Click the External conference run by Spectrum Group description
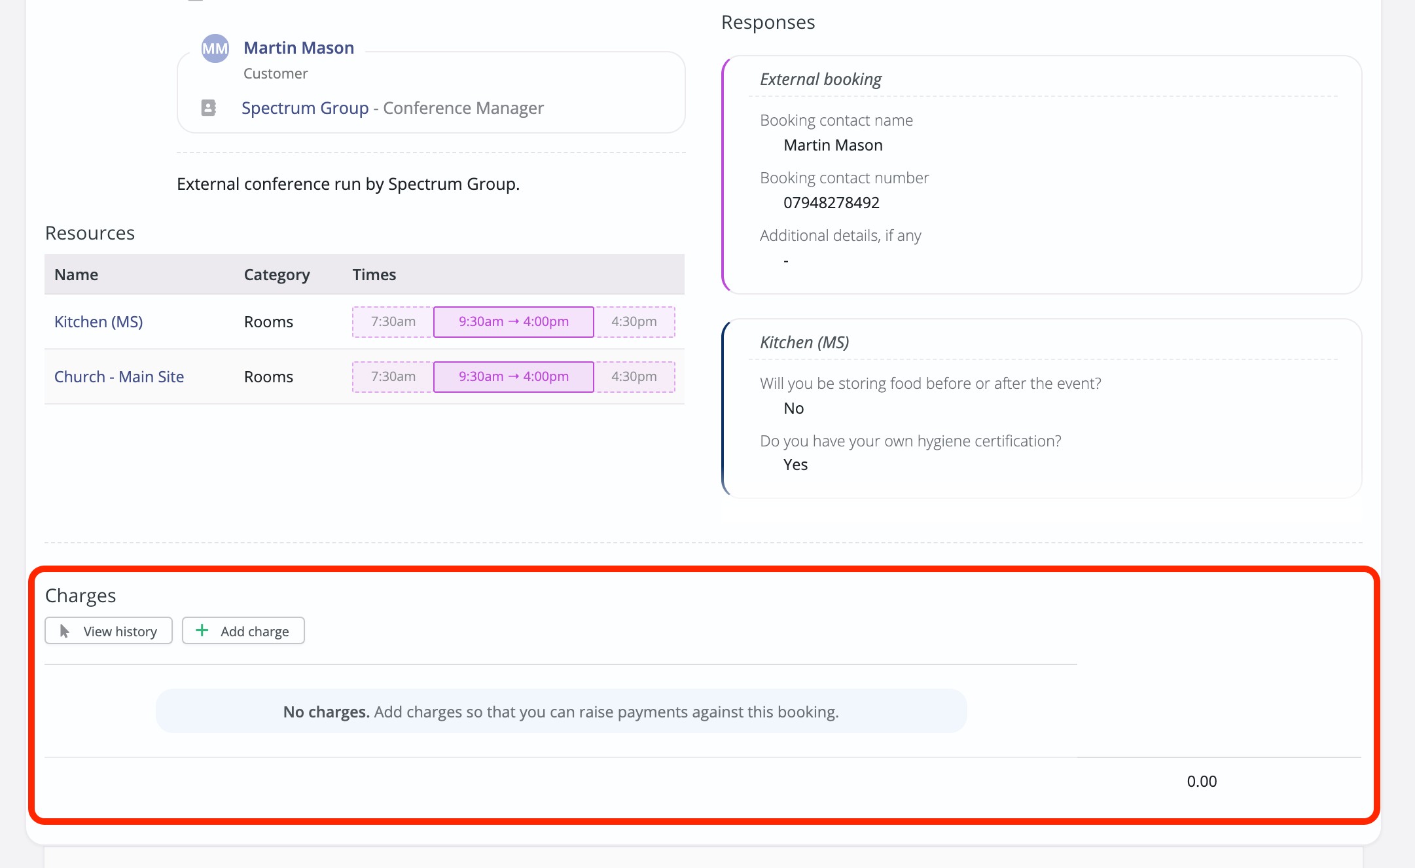The image size is (1415, 868). tap(348, 184)
